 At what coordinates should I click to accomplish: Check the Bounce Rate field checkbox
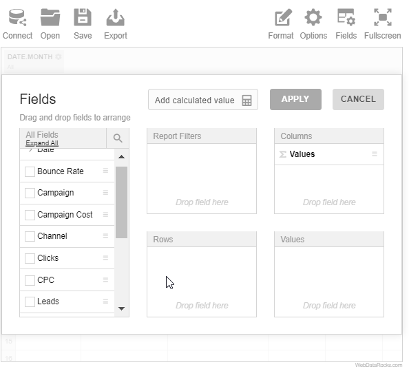[x=30, y=171]
